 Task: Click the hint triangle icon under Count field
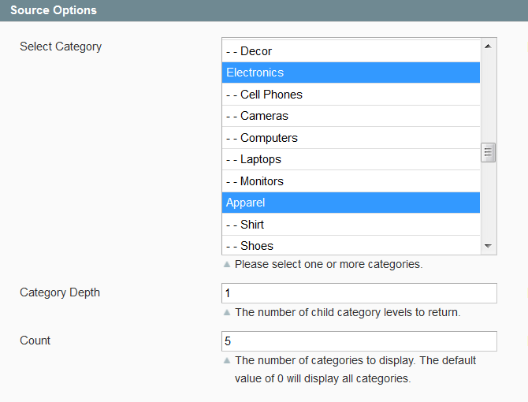227,360
